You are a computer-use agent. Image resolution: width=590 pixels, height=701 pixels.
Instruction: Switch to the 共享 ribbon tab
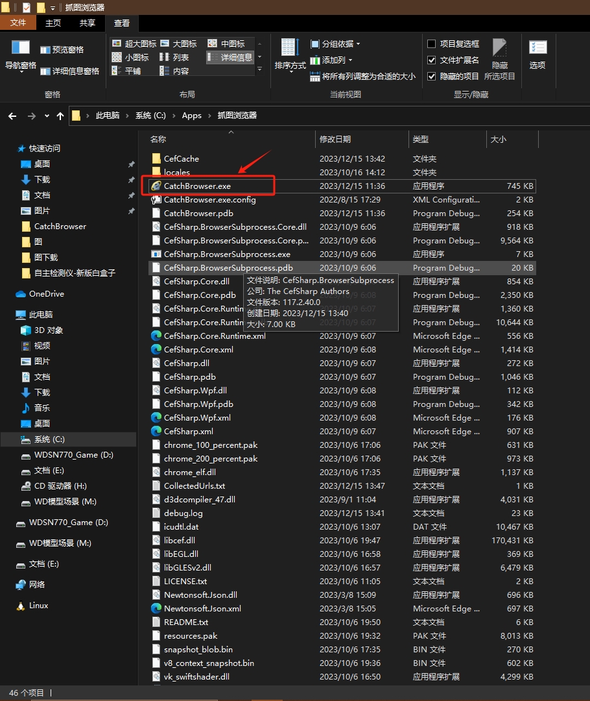pos(87,23)
